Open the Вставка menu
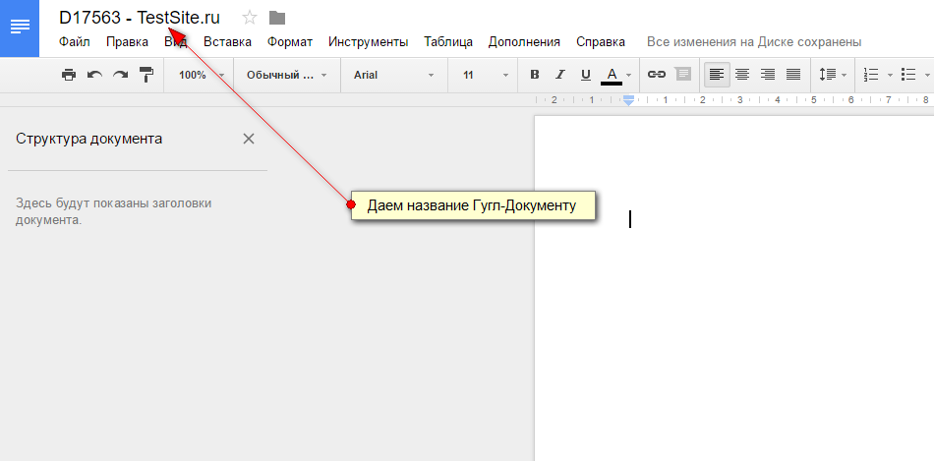The height and width of the screenshot is (461, 934). point(227,41)
